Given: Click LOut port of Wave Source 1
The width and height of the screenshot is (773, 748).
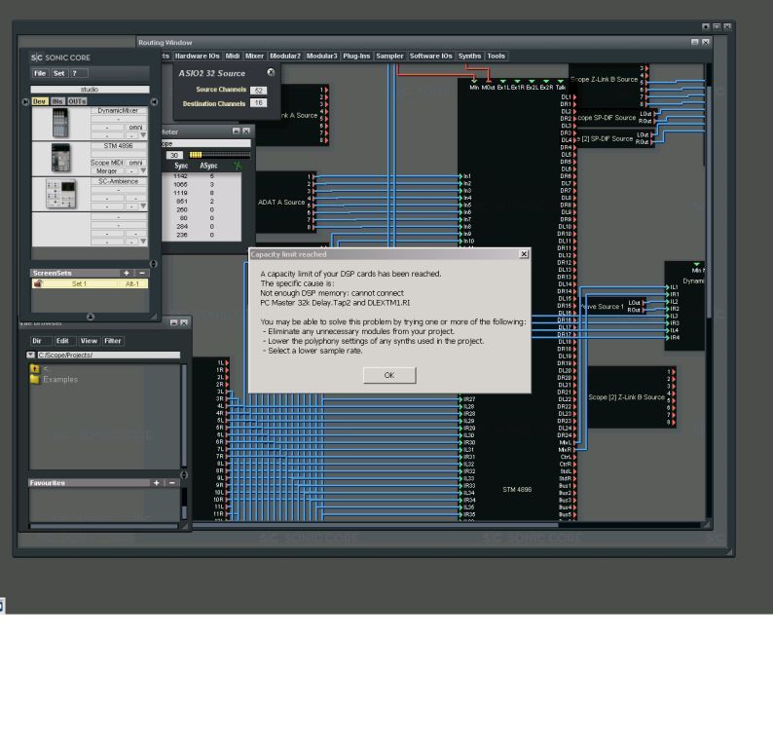Looking at the screenshot, I should 644,302.
